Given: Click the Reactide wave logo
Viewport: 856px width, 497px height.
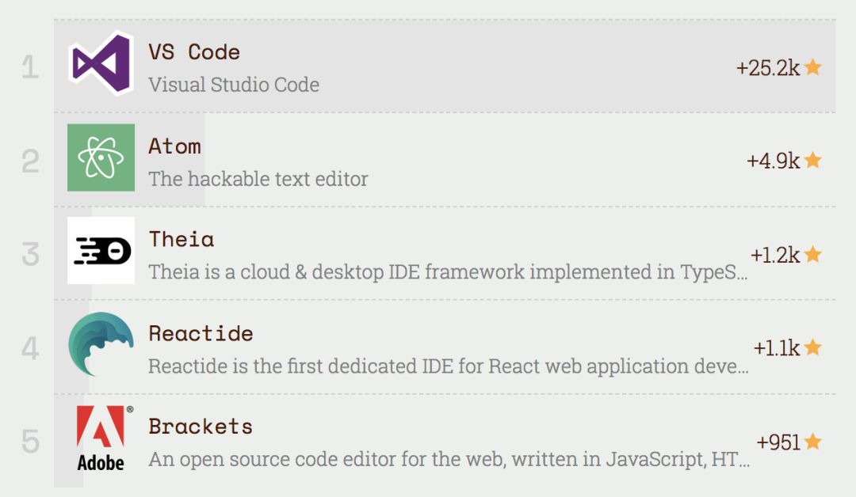Looking at the screenshot, I should [101, 344].
